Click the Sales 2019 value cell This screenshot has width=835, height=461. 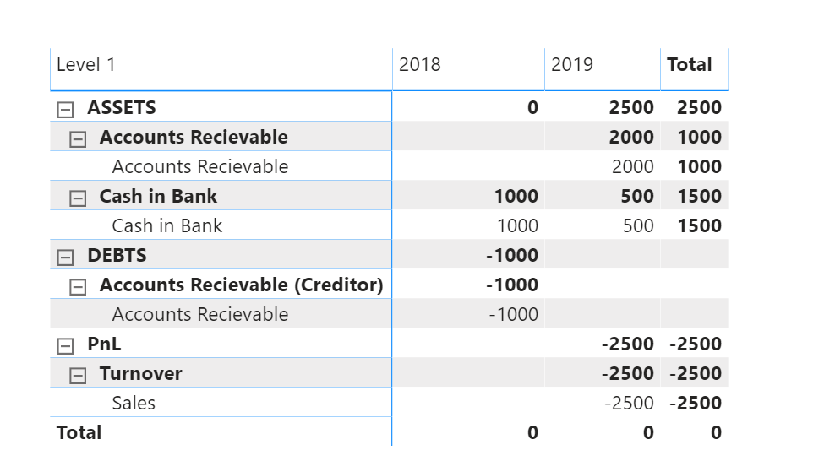click(629, 403)
